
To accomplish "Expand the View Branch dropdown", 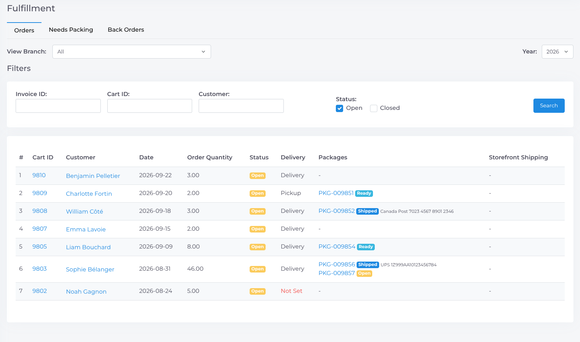I will [x=132, y=52].
